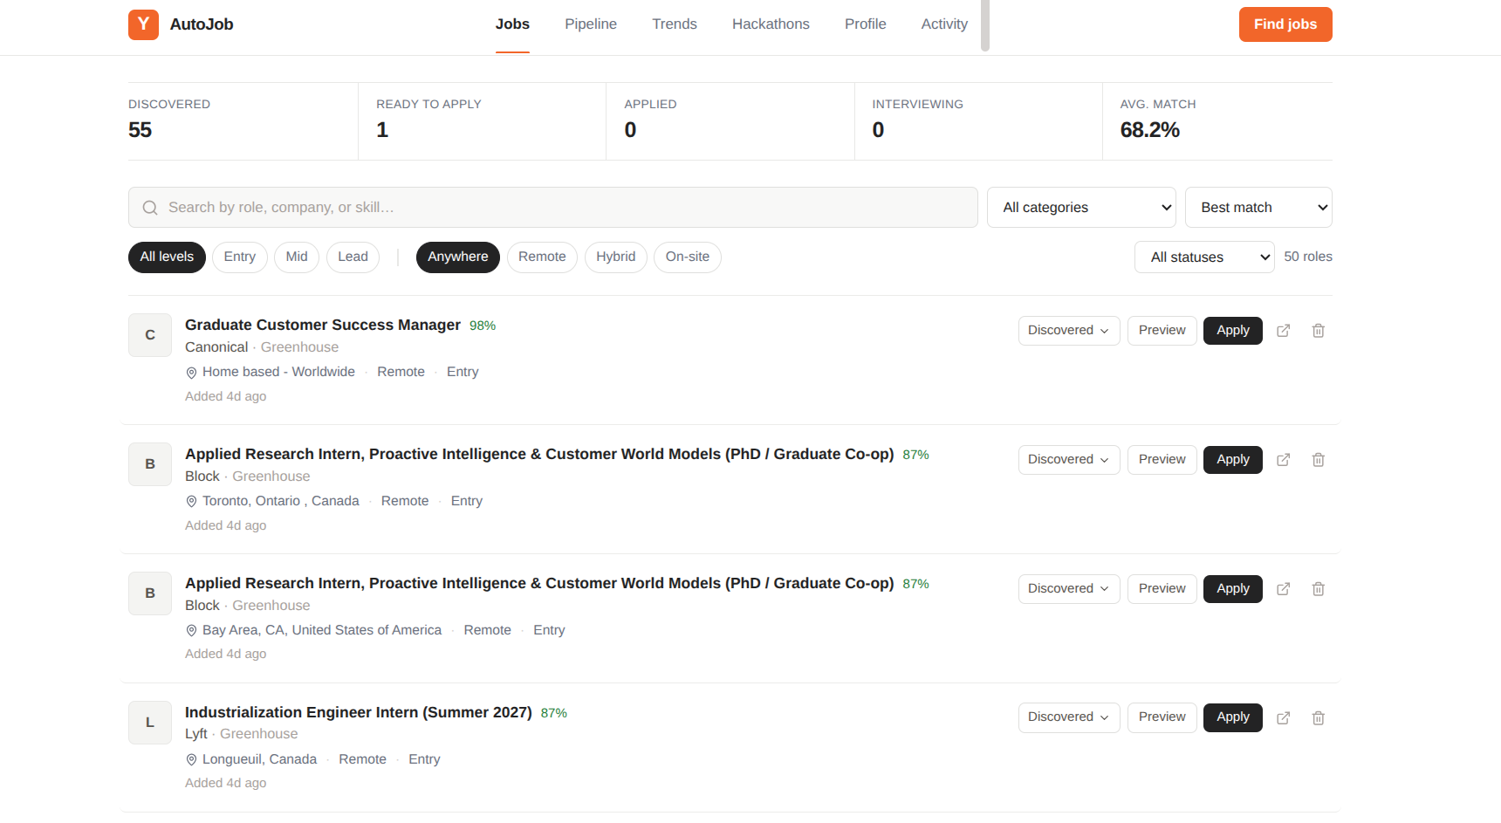
Task: Select the All levels filter chip
Action: (167, 257)
